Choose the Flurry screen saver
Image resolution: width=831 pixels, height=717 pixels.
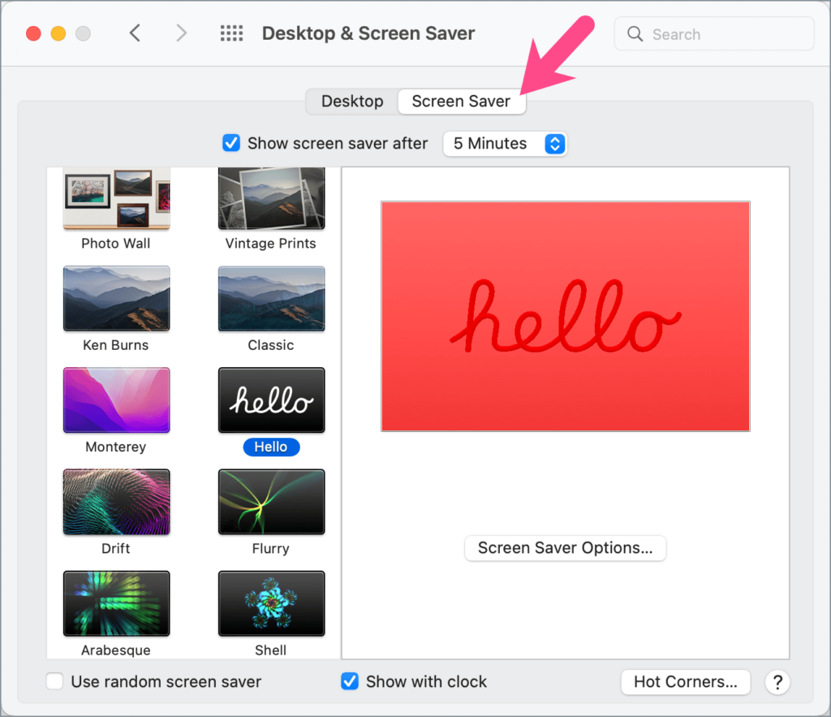click(x=270, y=502)
